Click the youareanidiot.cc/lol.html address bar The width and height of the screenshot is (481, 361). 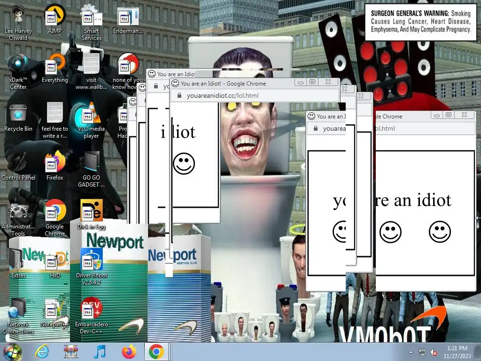(255, 96)
